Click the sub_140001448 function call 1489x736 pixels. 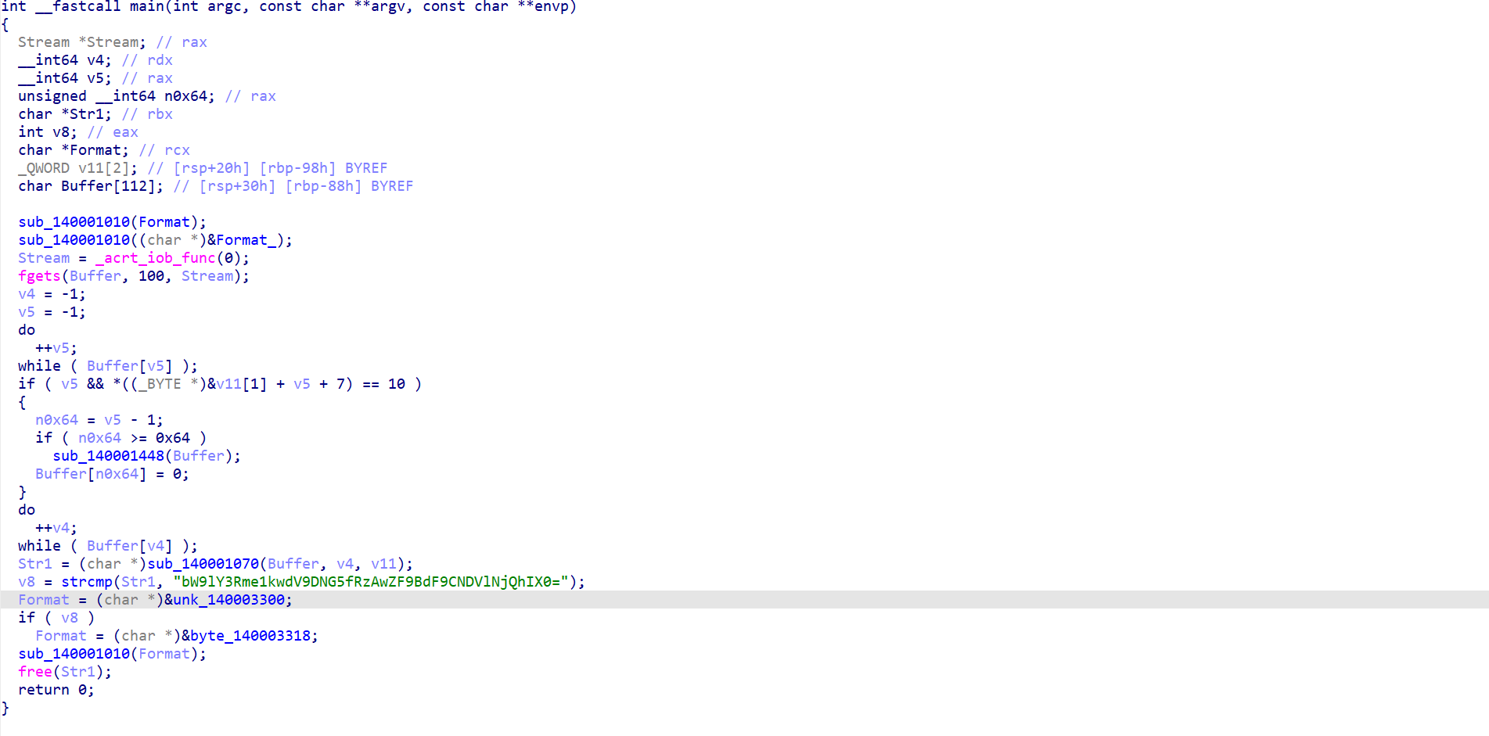coord(108,456)
